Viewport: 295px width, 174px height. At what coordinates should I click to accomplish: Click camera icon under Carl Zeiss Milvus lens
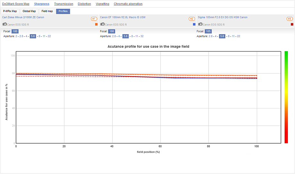click(x=4, y=24)
